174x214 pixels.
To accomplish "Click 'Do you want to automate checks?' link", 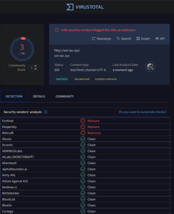I will pyautogui.click(x=143, y=112).
